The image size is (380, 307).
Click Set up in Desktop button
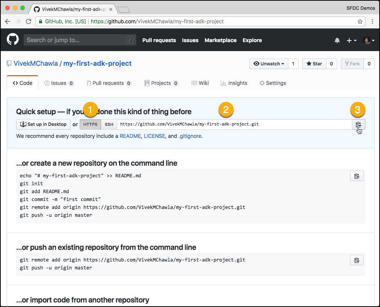[x=44, y=124]
